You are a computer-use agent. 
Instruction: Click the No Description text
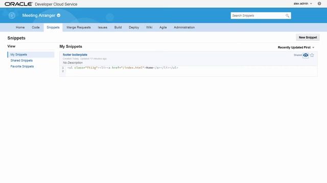73,63
